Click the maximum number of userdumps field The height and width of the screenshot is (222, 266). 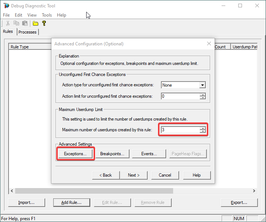[x=180, y=130]
